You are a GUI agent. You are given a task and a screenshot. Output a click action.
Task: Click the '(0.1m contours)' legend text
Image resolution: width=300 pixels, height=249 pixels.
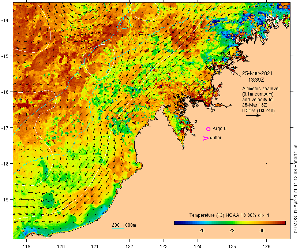click(x=258, y=94)
